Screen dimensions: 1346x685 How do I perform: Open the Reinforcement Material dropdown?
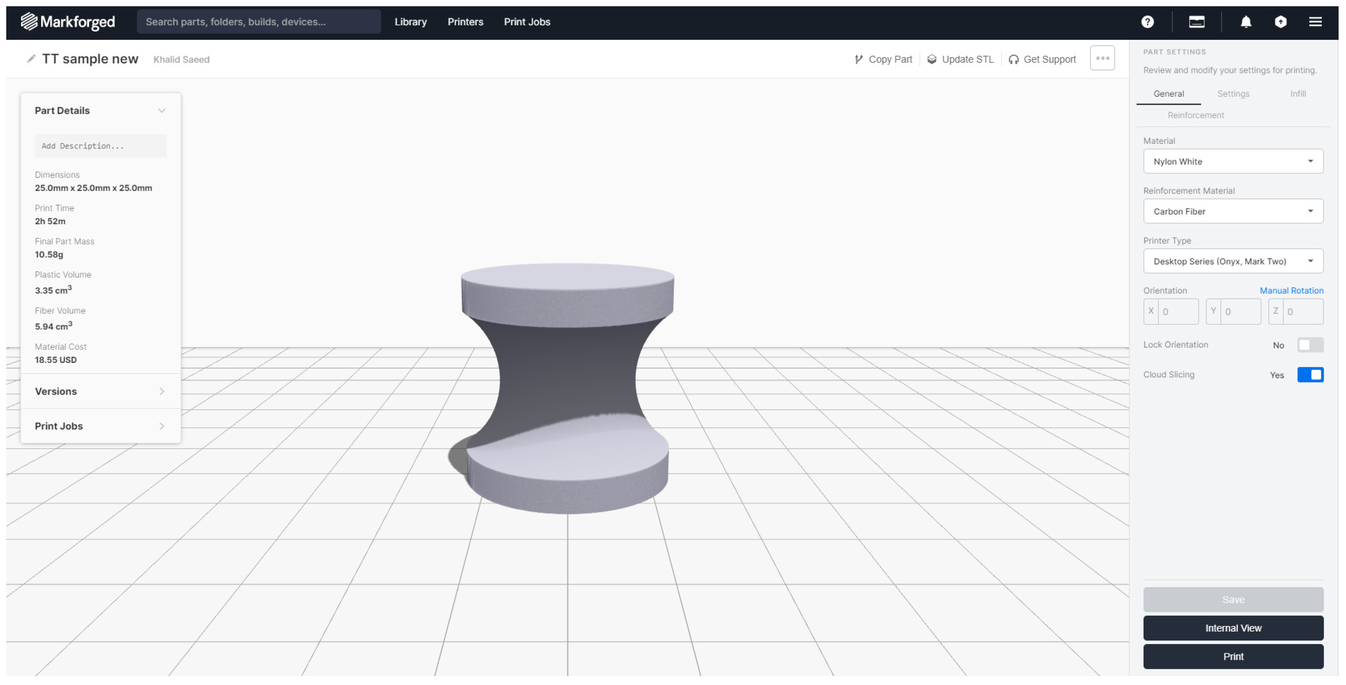[1233, 211]
